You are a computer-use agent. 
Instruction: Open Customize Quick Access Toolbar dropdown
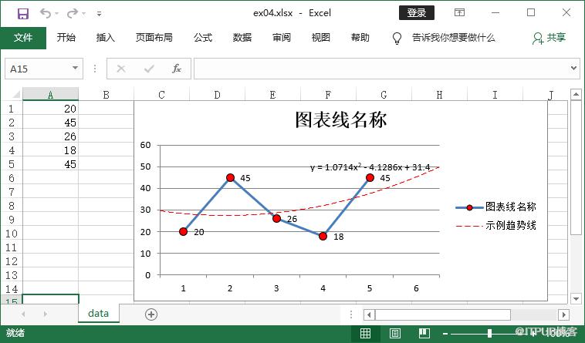(x=100, y=14)
